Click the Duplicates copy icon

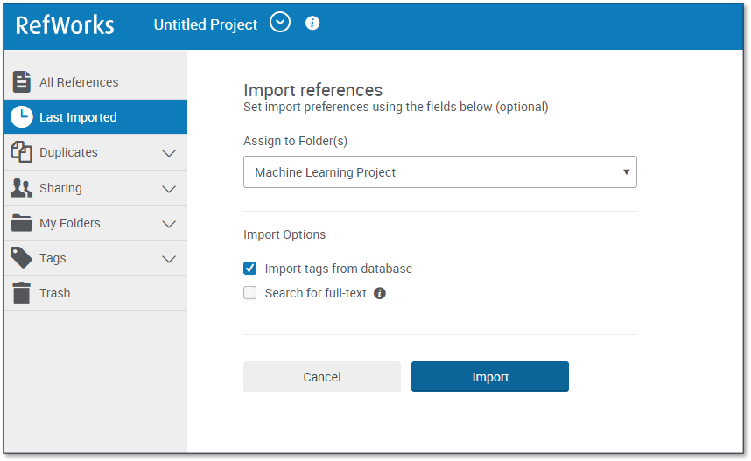point(22,152)
